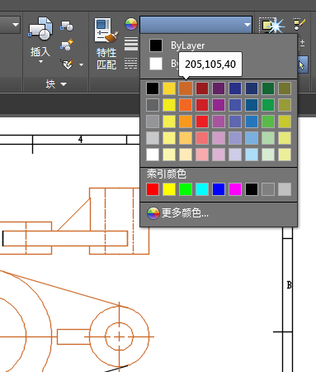Click the title block cell labeled 4
Image resolution: width=316 pixels, height=372 pixels.
click(80, 140)
